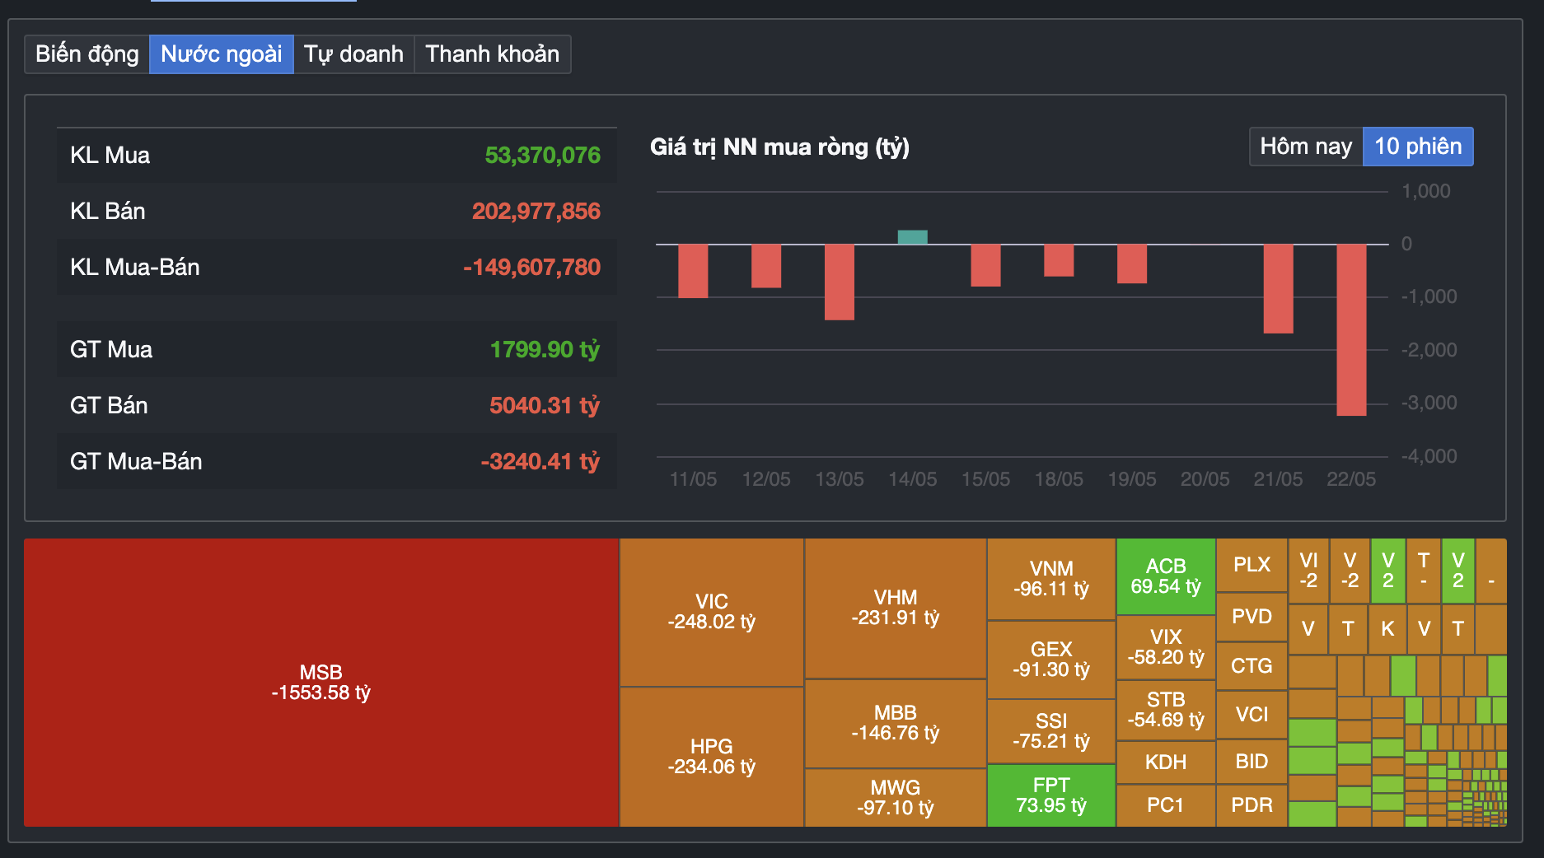The image size is (1544, 858).
Task: Click the tallest 22/05 red bar
Action: tap(1351, 330)
